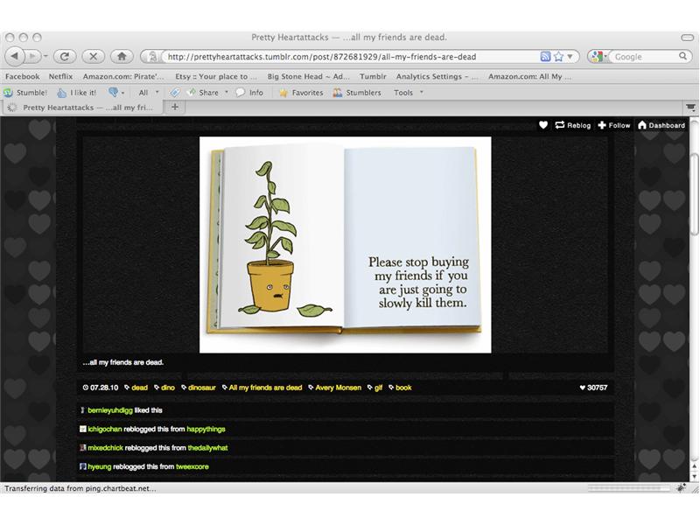
Task: Reload the page with the refresh icon
Action: [x=64, y=56]
